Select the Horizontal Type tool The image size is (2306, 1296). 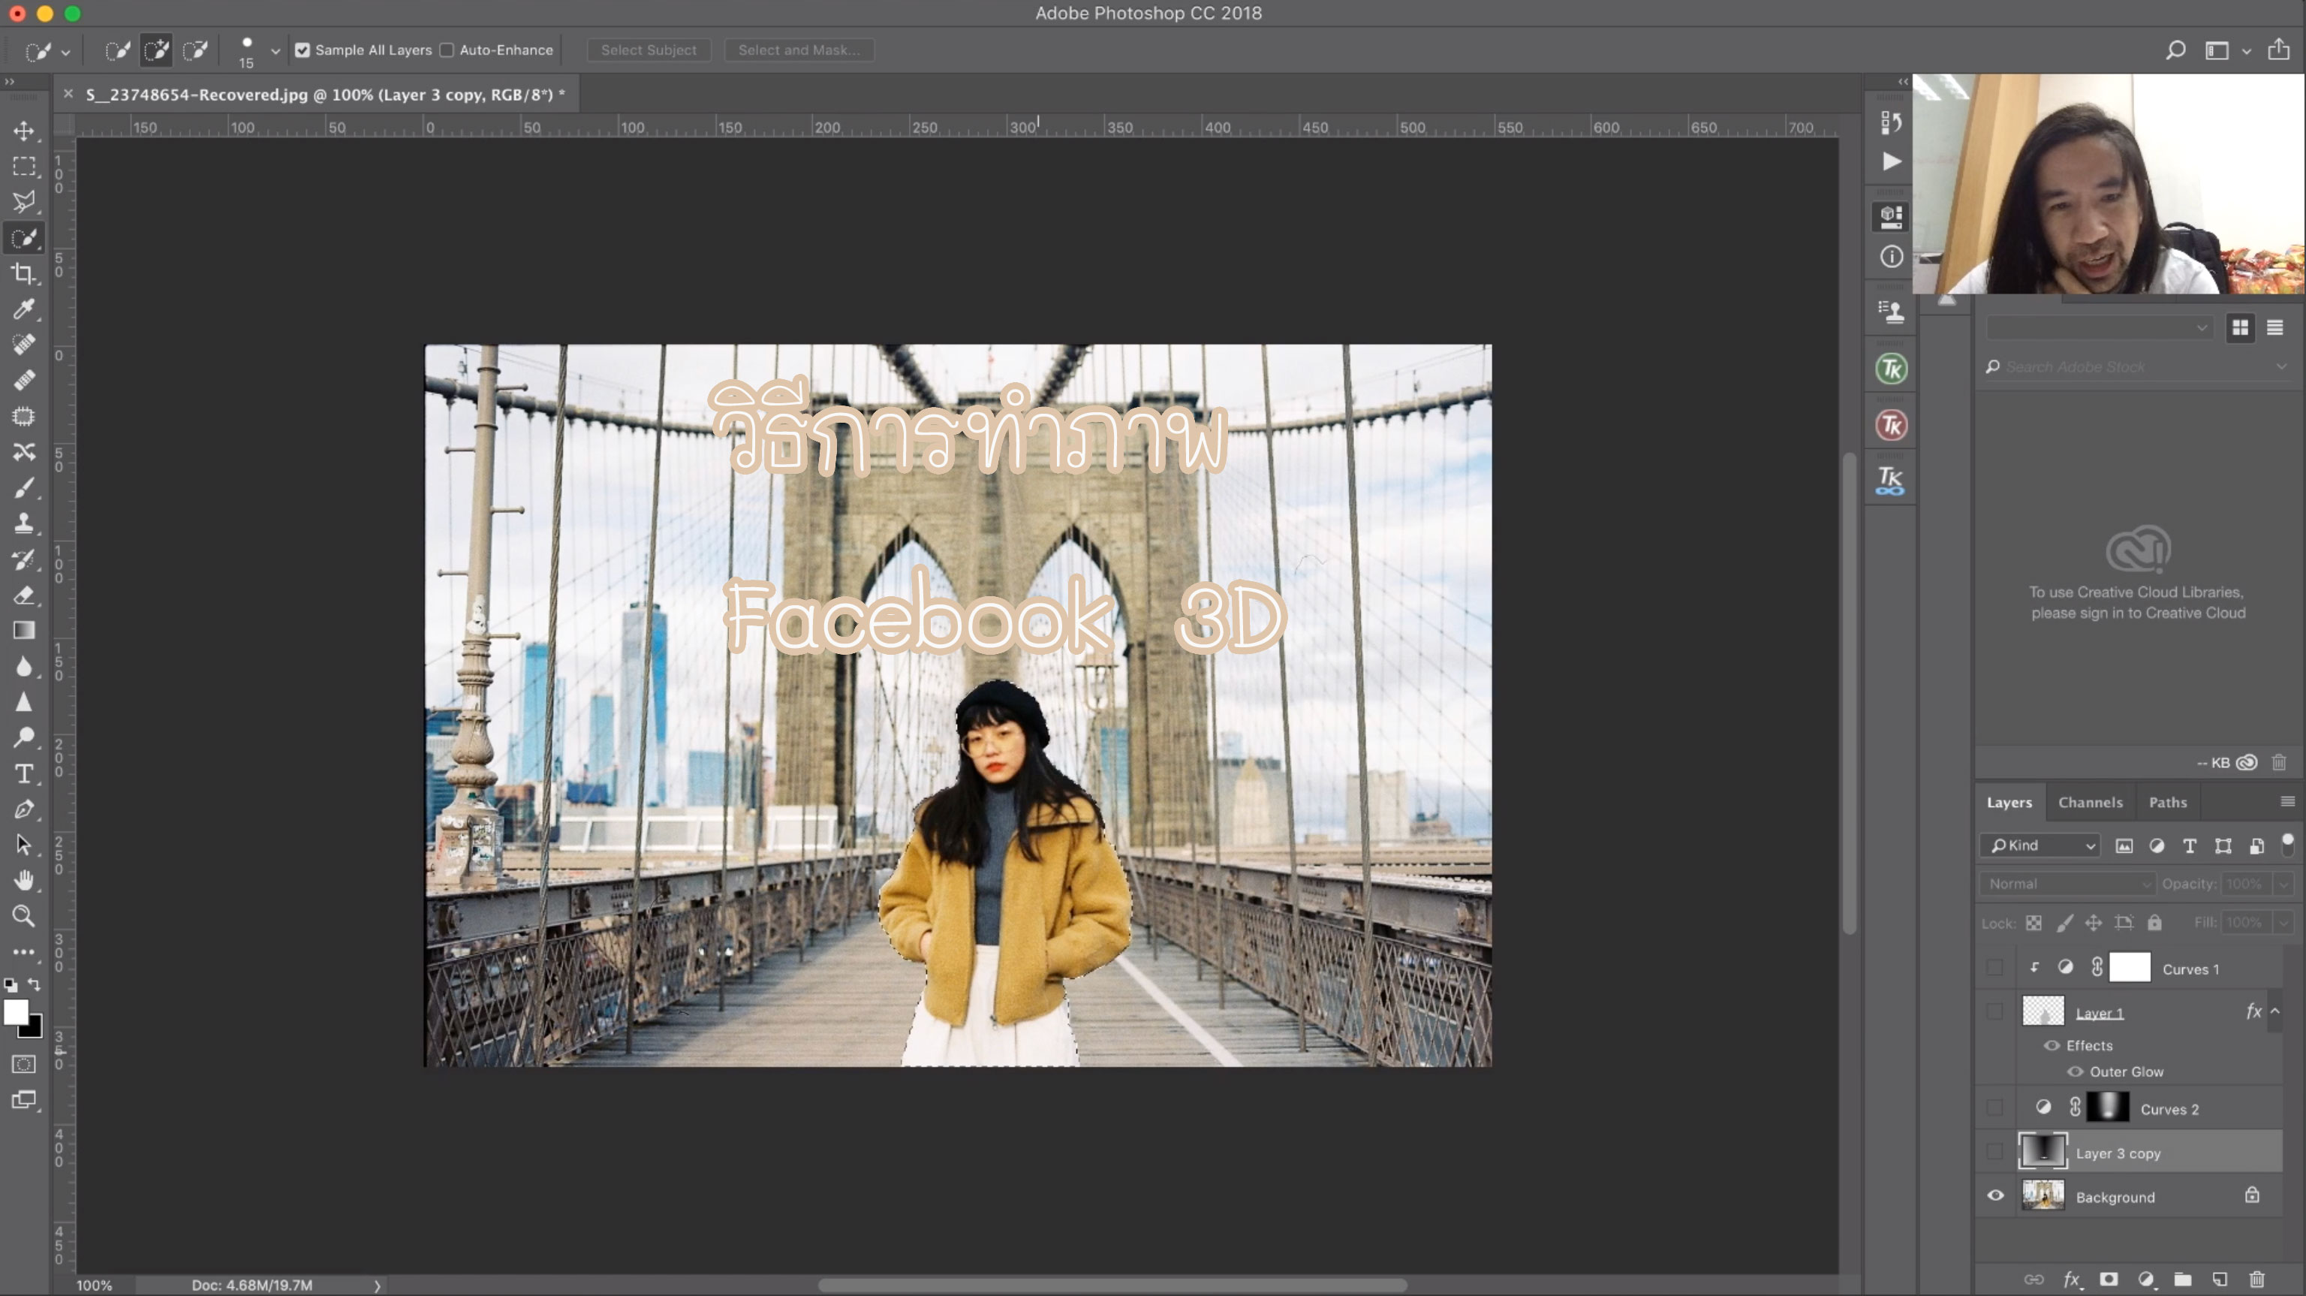(x=24, y=774)
